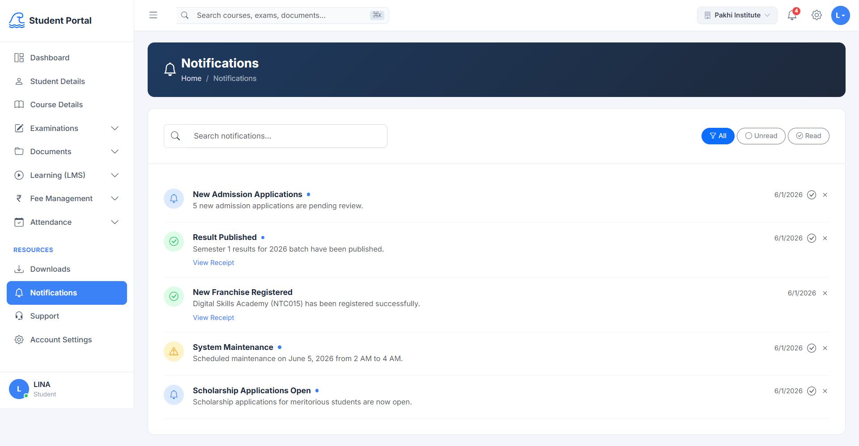The width and height of the screenshot is (859, 446).
Task: Expand the Attendance submenu chevron
Action: click(115, 222)
